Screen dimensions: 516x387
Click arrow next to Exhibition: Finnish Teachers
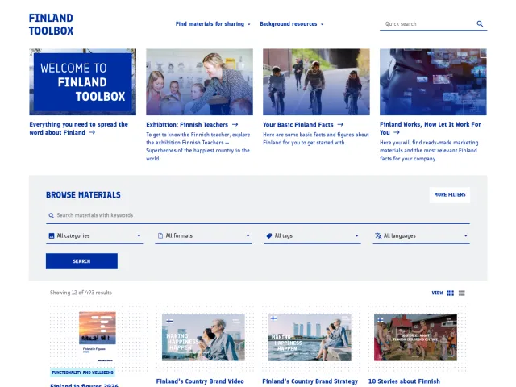[235, 124]
